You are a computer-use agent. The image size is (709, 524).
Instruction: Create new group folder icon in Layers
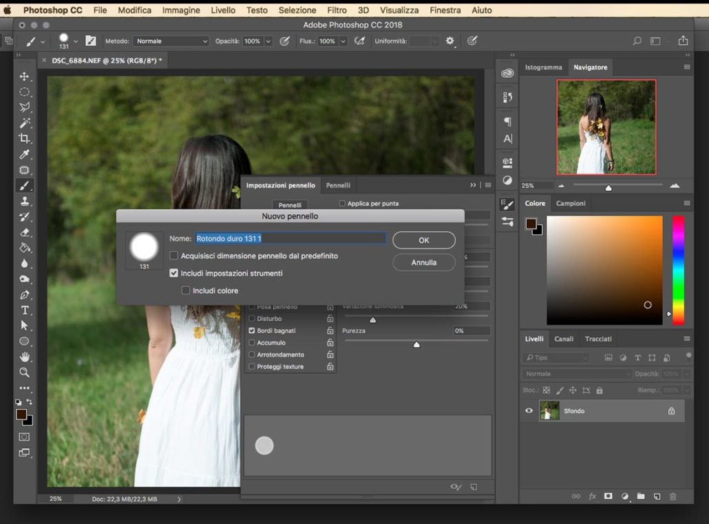pyautogui.click(x=641, y=496)
